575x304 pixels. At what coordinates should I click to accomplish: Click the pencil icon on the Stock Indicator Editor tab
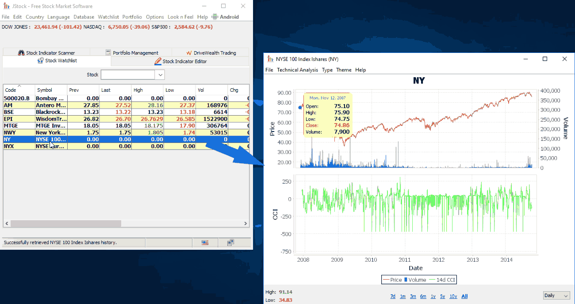click(x=158, y=61)
